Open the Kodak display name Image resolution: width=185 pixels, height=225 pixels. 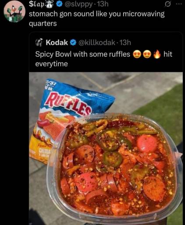[57, 43]
